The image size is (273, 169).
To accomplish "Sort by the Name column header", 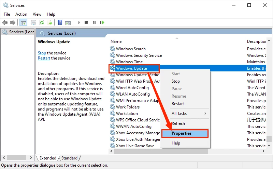I will point(177,41).
